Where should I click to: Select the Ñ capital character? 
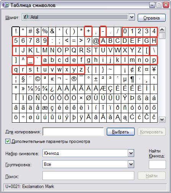pyautogui.click(x=37, y=98)
